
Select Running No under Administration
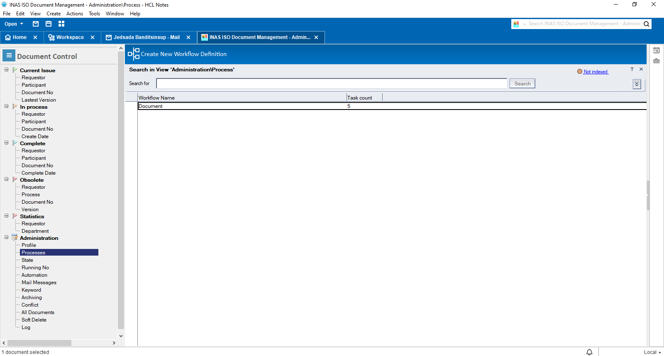click(35, 268)
